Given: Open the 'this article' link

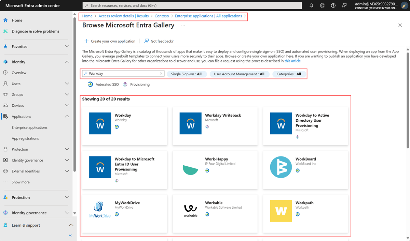Looking at the screenshot, I should tap(293, 61).
